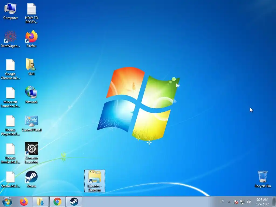The height and width of the screenshot is (207, 276).
Task: Select the Minecraft Launcher.lnk file icon
Action: (11, 97)
